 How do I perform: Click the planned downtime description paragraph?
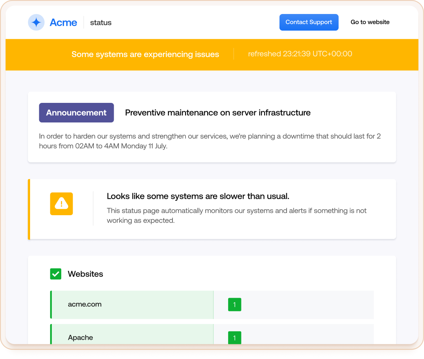[x=210, y=141]
